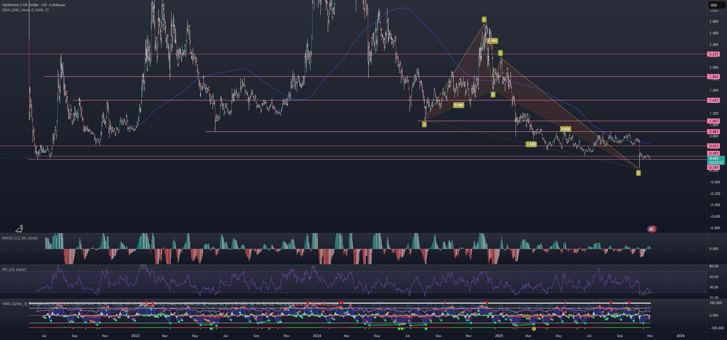Click the pattern point X marker

pyautogui.click(x=424, y=124)
